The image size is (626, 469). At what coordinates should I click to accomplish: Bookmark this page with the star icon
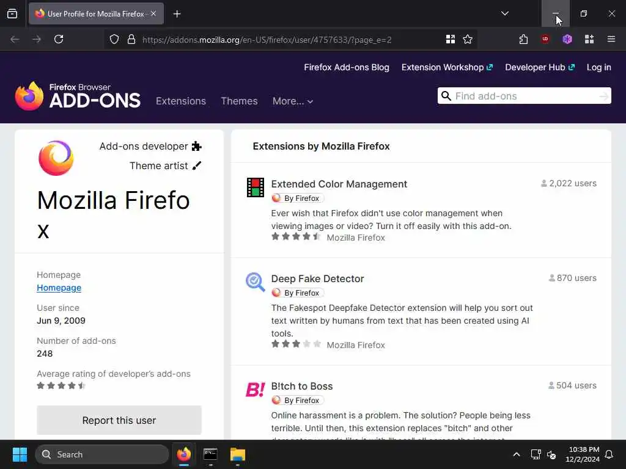[x=468, y=39]
